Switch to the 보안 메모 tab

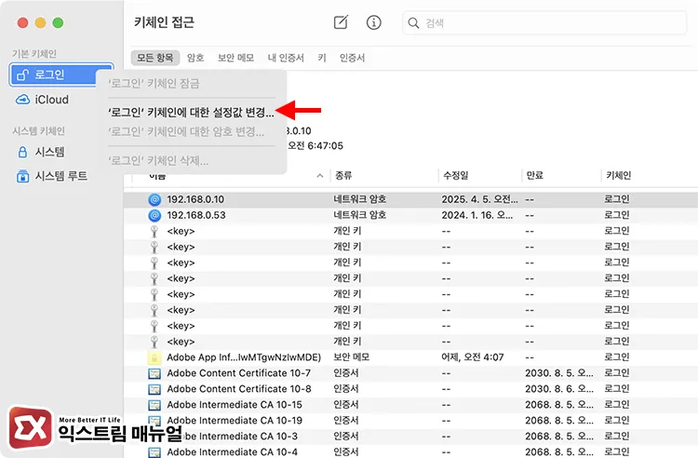236,58
